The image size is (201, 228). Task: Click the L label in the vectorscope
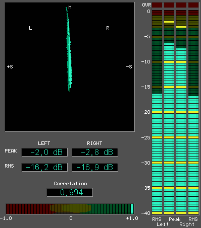[x=30, y=28]
